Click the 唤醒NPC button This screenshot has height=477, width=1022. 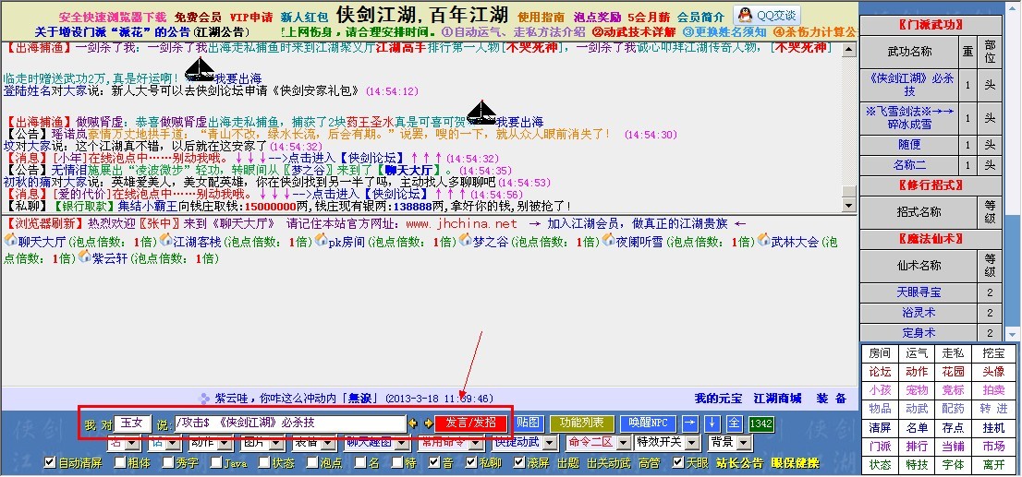point(649,423)
